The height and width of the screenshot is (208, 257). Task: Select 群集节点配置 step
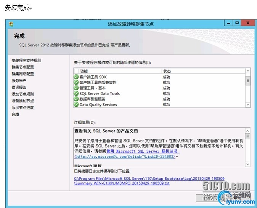(23, 67)
